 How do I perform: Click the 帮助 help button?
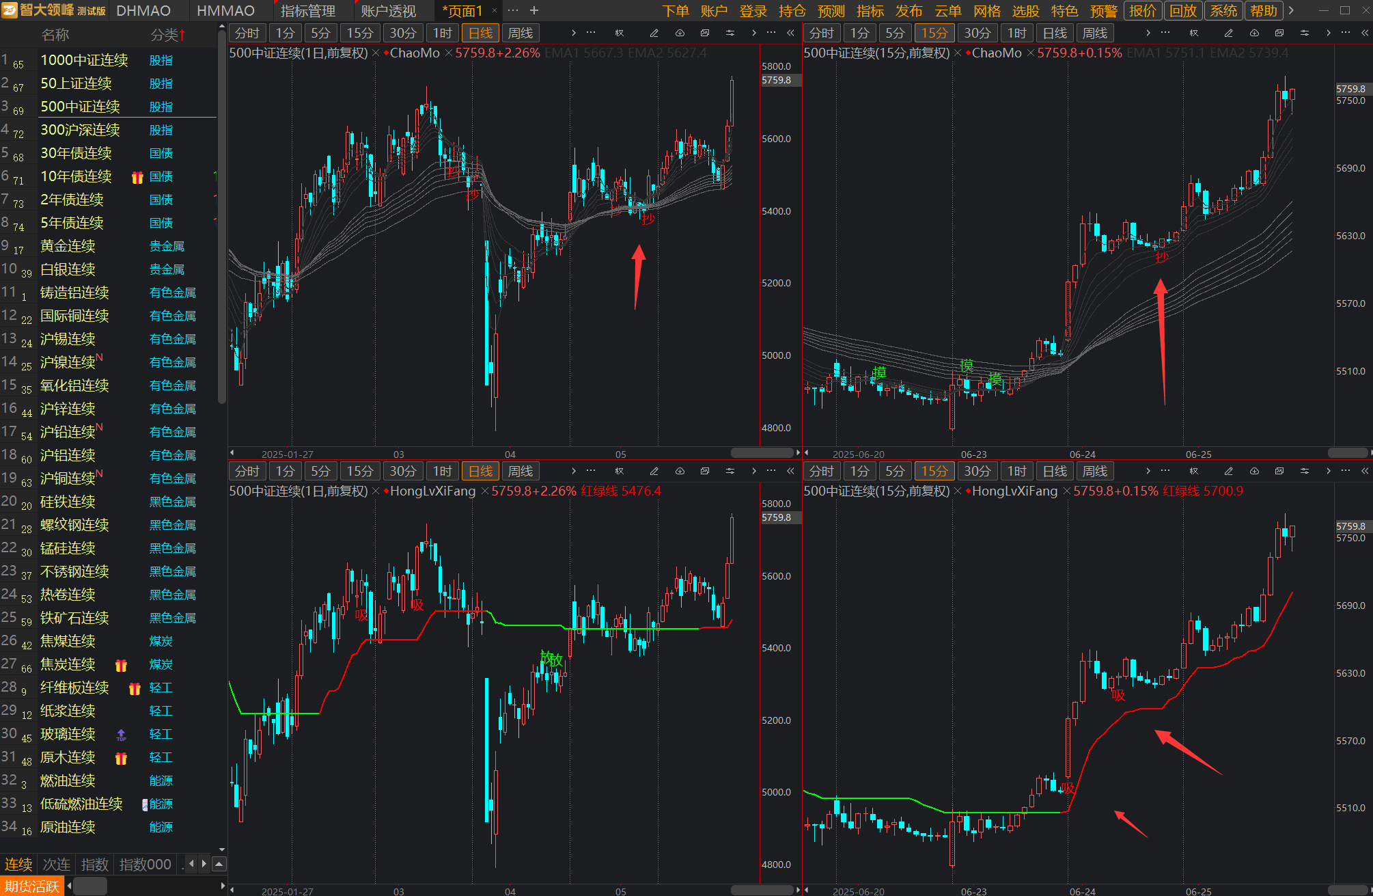(x=1264, y=11)
